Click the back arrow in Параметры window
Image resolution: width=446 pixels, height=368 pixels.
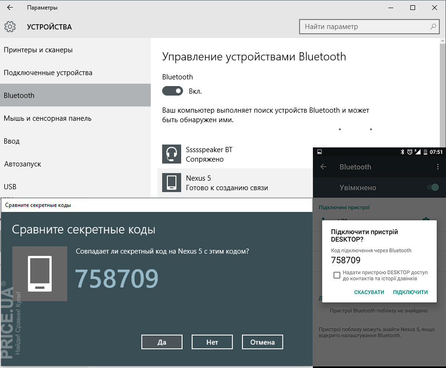tap(10, 8)
